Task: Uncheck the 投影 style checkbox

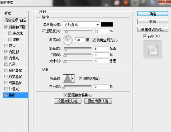Action: [6, 95]
